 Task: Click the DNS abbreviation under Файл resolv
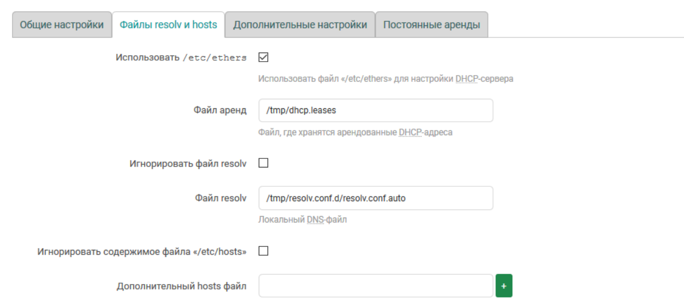tap(315, 220)
